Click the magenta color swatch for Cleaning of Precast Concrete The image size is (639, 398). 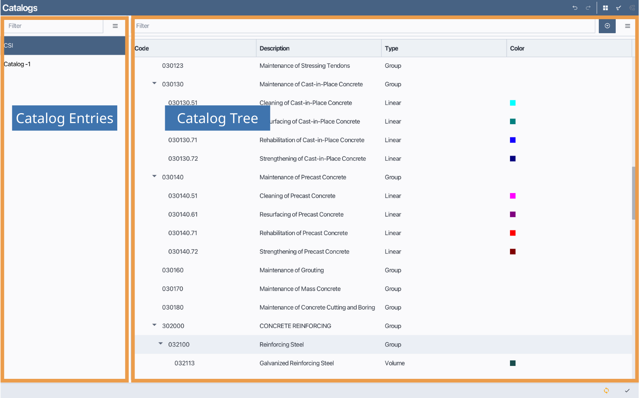point(513,196)
